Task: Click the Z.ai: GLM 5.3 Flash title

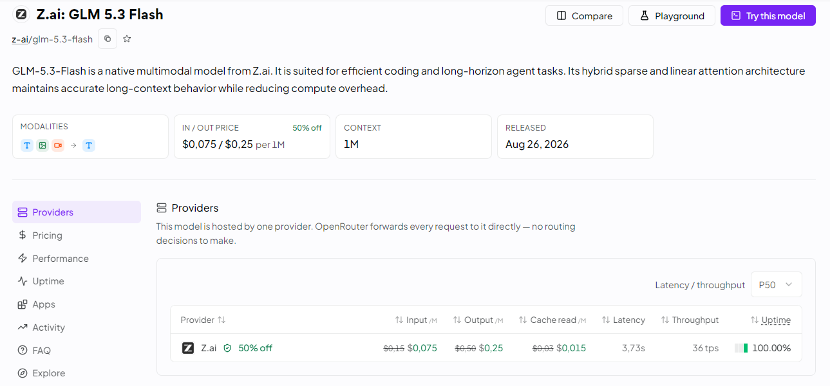Action: coord(100,14)
